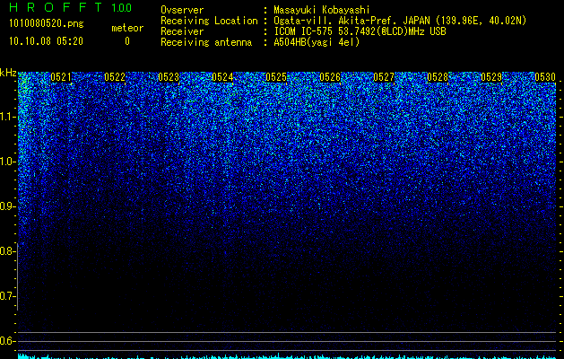The width and height of the screenshot is (564, 359).
Task: Click version number 1.0.0
Action: coord(122,8)
